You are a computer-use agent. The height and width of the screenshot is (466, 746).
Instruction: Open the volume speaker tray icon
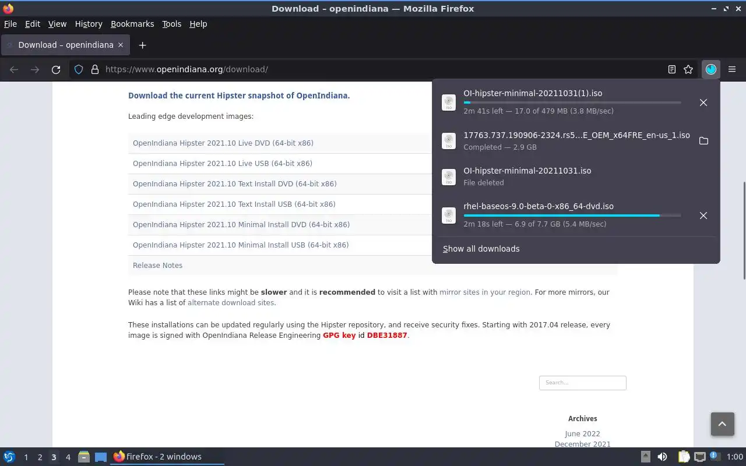(662, 457)
